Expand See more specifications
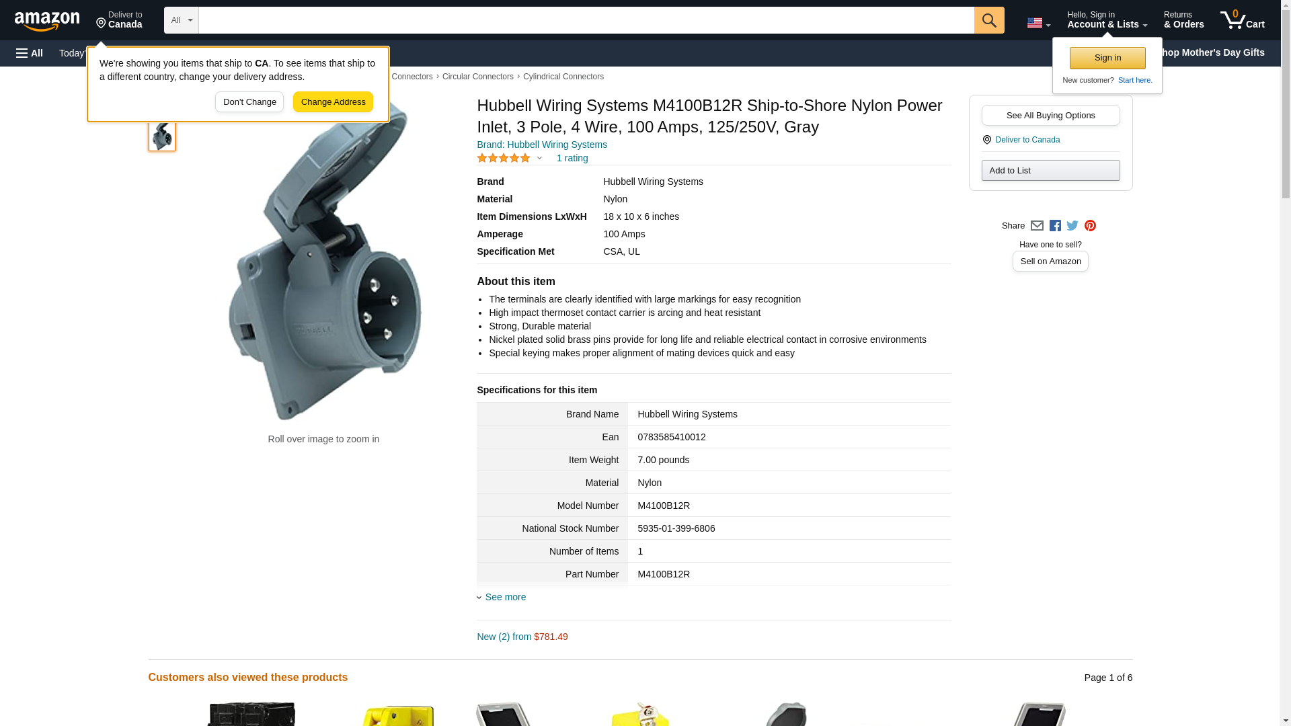This screenshot has height=726, width=1291. tap(502, 597)
